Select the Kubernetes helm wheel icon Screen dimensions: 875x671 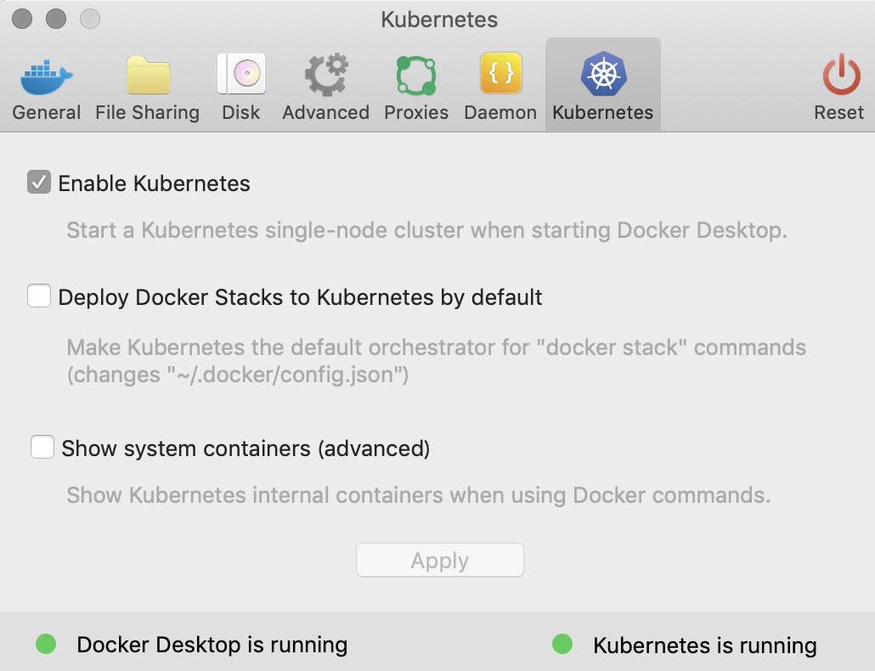pos(603,74)
